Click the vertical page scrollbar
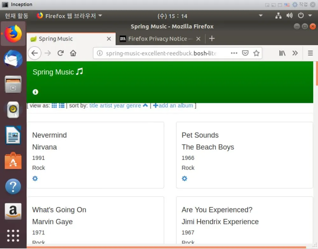Image resolution: width=318 pixels, height=249 pixels. click(x=316, y=73)
